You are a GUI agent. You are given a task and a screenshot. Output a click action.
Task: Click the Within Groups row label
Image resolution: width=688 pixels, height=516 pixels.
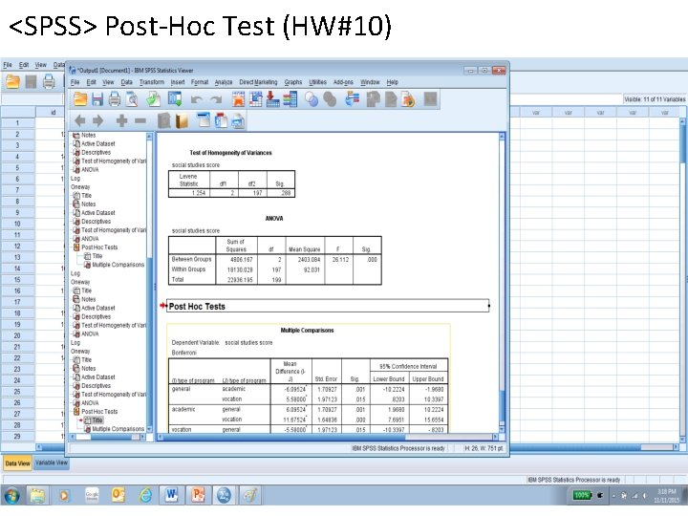188,269
